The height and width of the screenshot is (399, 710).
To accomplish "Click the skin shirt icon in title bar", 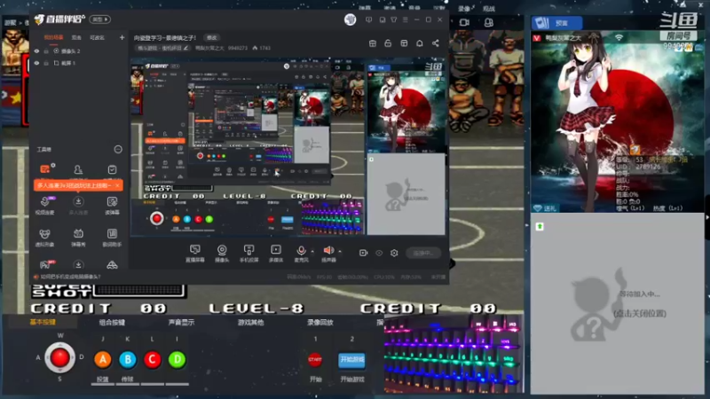I will click(393, 20).
